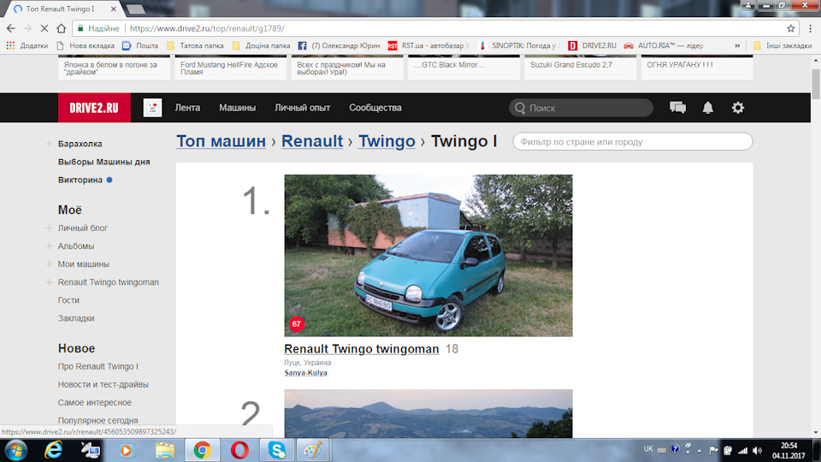Open the Личный опыт menu item
Viewport: 821px width, 462px height.
(x=302, y=108)
